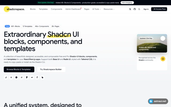
Task: Click the banner text 'Added 48+ Blocks & Components'
Action: pyautogui.click(x=68, y=3)
